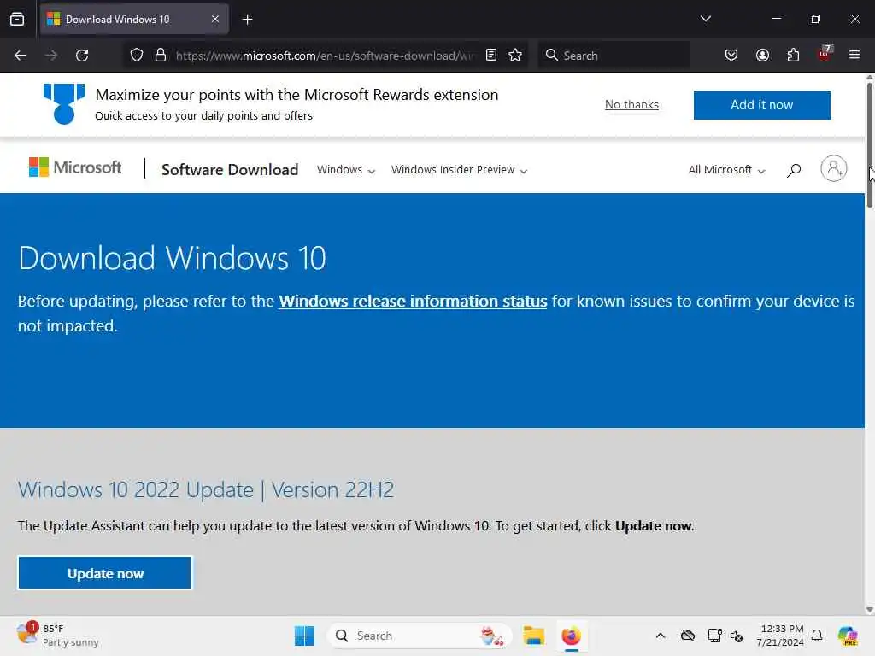
Task: Click the scrollbar down arrow
Action: [869, 610]
